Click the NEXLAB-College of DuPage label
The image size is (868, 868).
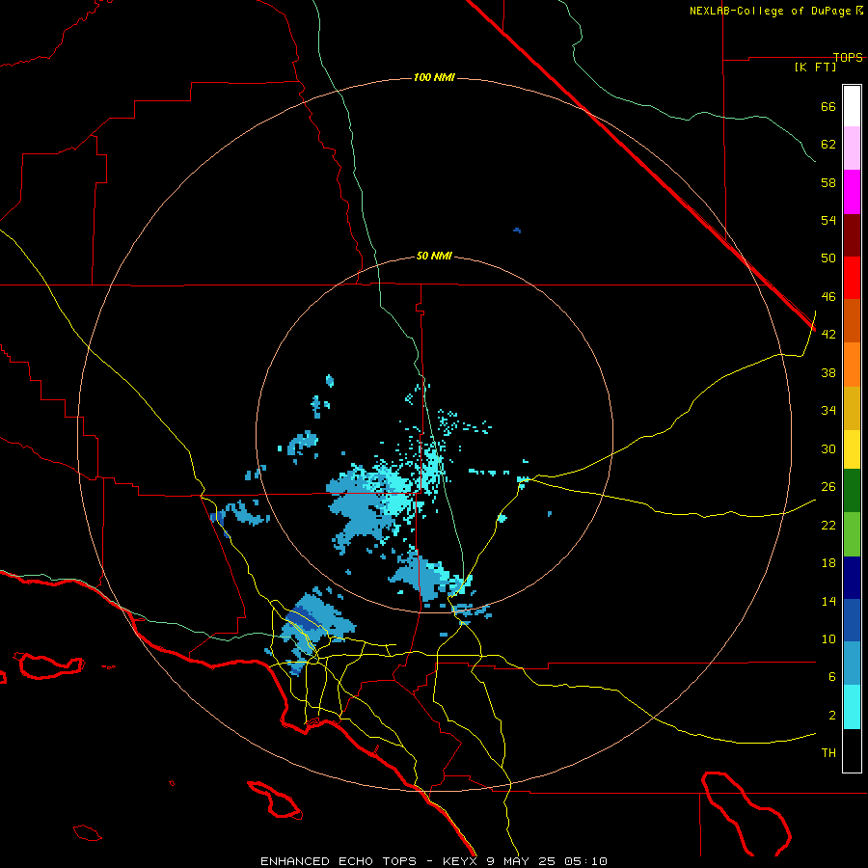[x=770, y=11]
